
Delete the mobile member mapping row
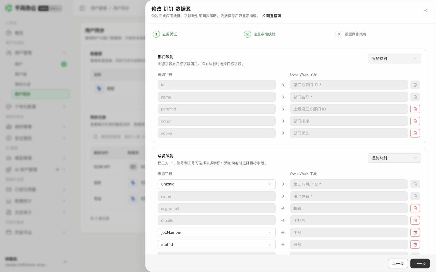coord(415,220)
